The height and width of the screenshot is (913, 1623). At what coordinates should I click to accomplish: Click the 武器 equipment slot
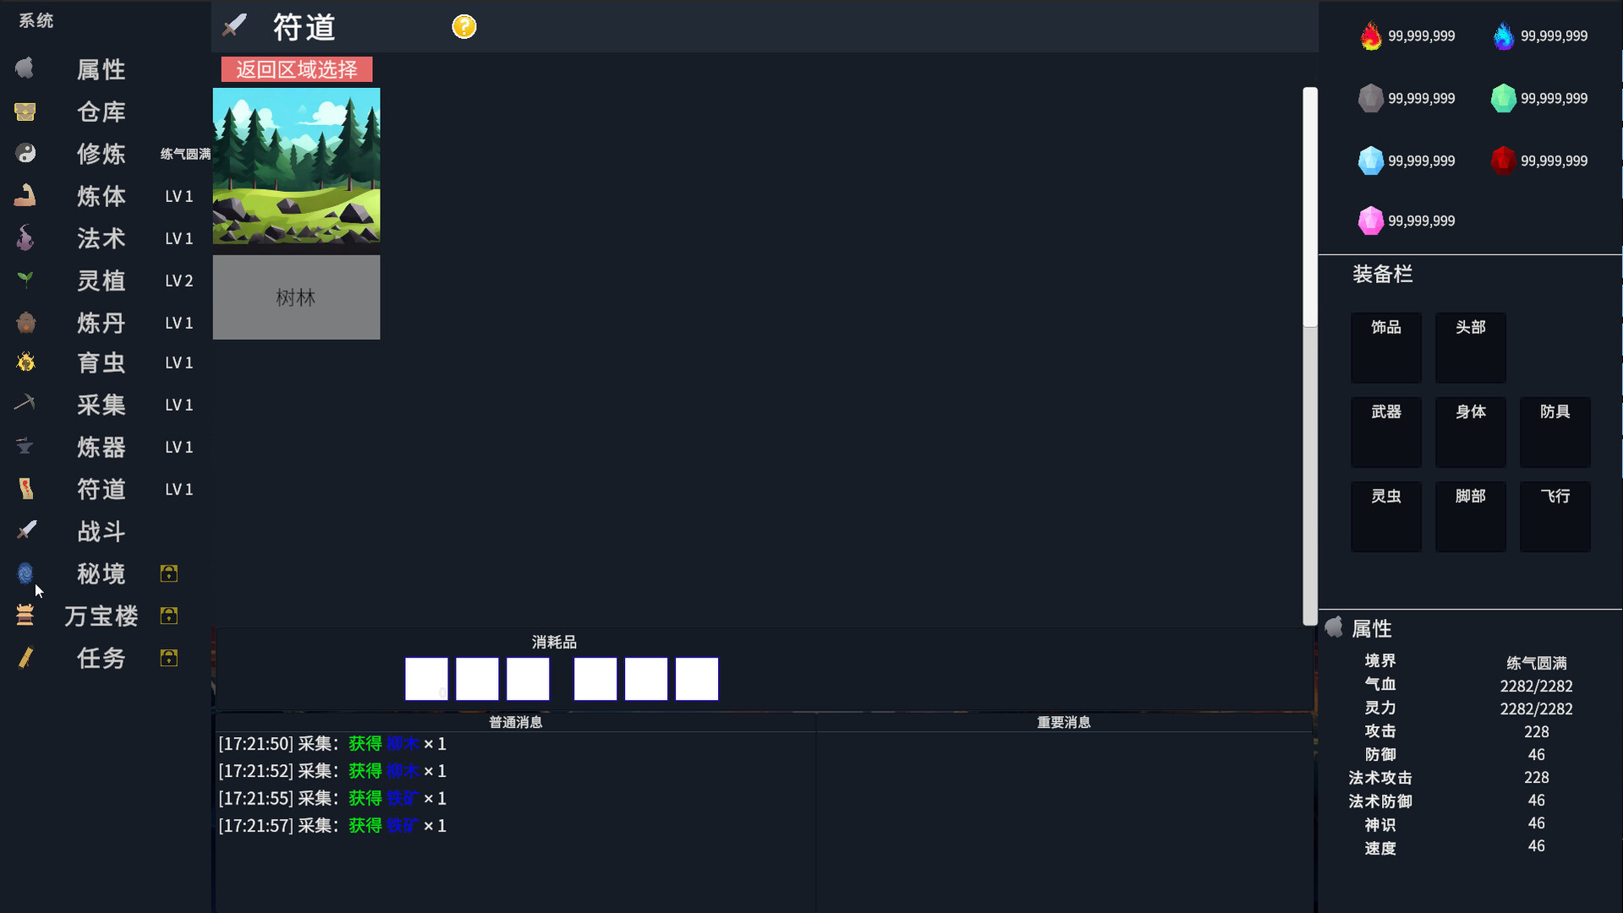[1385, 432]
